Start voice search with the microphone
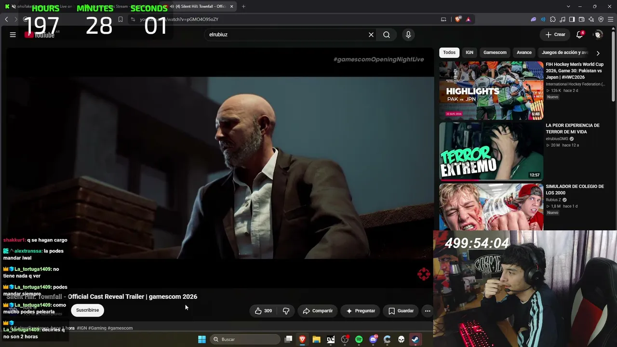 (x=408, y=35)
